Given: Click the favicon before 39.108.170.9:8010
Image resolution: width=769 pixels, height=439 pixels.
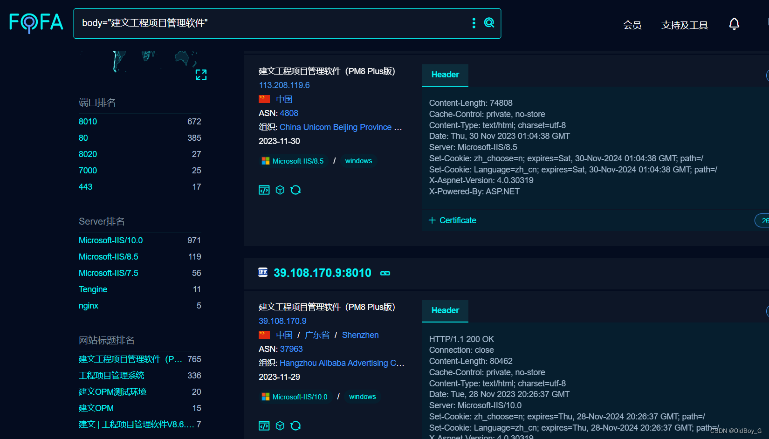Looking at the screenshot, I should [263, 272].
